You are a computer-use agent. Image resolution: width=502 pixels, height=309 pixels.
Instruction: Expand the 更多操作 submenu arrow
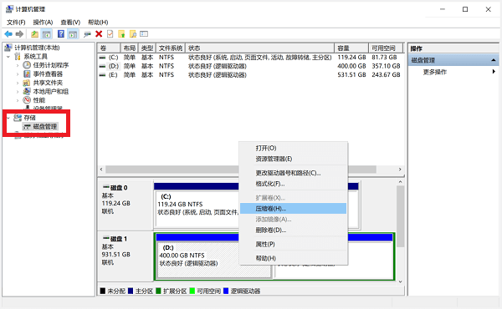494,72
